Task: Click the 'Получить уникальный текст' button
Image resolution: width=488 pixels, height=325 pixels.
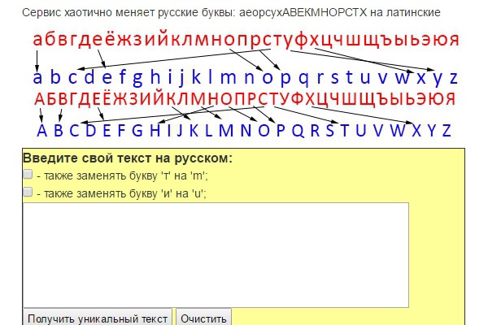Action: point(98,318)
